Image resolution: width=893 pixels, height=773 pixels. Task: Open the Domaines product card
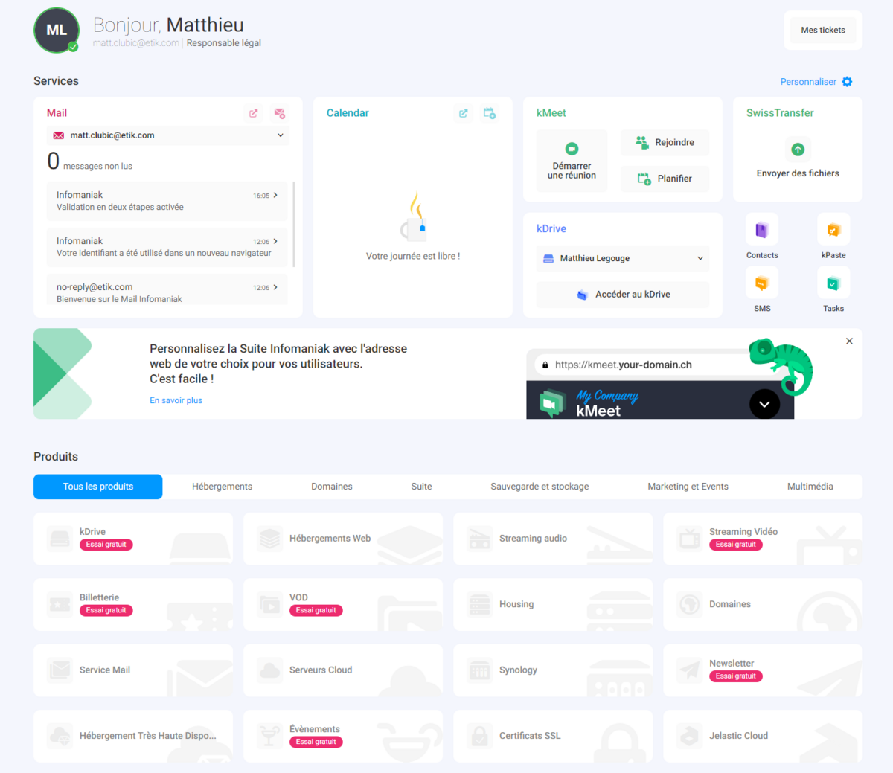[763, 604]
